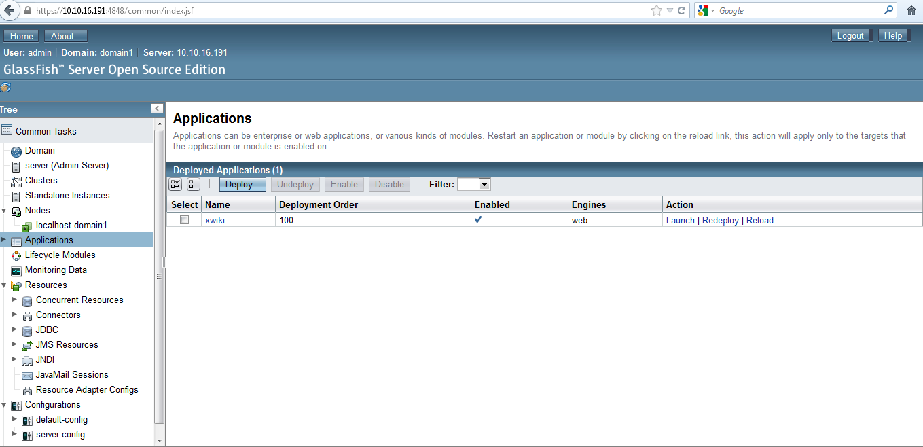Screen dimensions: 923x447
Task: Click the site security lock icon
Action: pyautogui.click(x=28, y=11)
